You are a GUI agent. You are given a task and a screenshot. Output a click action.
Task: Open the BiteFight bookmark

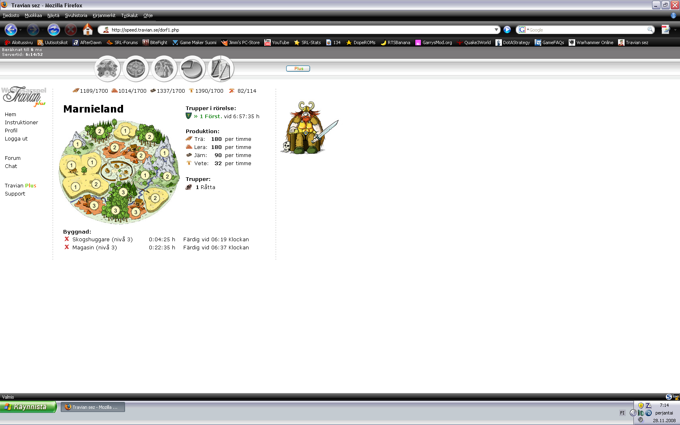[x=155, y=42]
